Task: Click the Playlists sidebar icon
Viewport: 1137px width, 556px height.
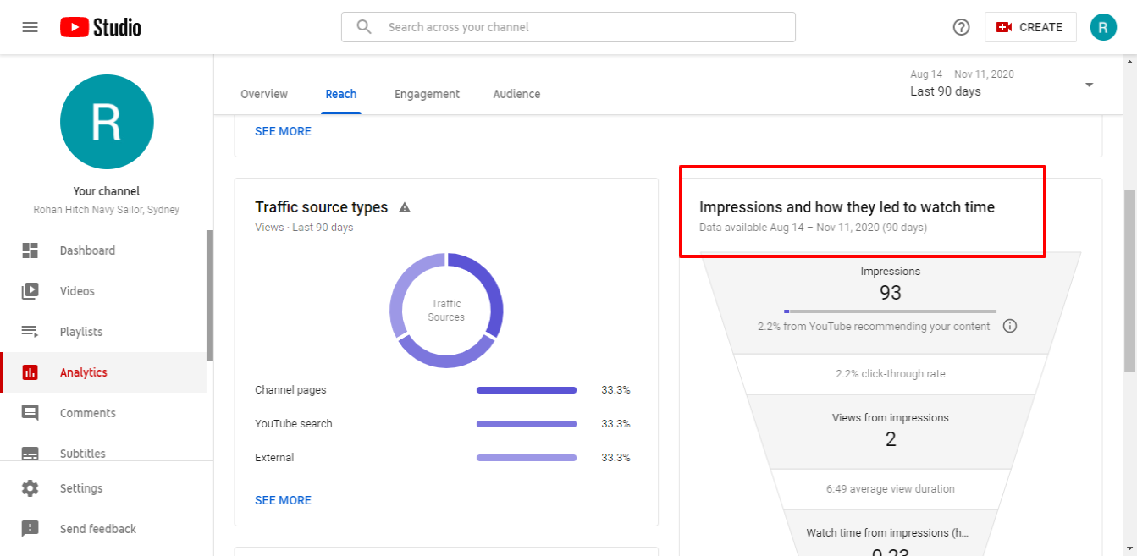Action: [30, 332]
